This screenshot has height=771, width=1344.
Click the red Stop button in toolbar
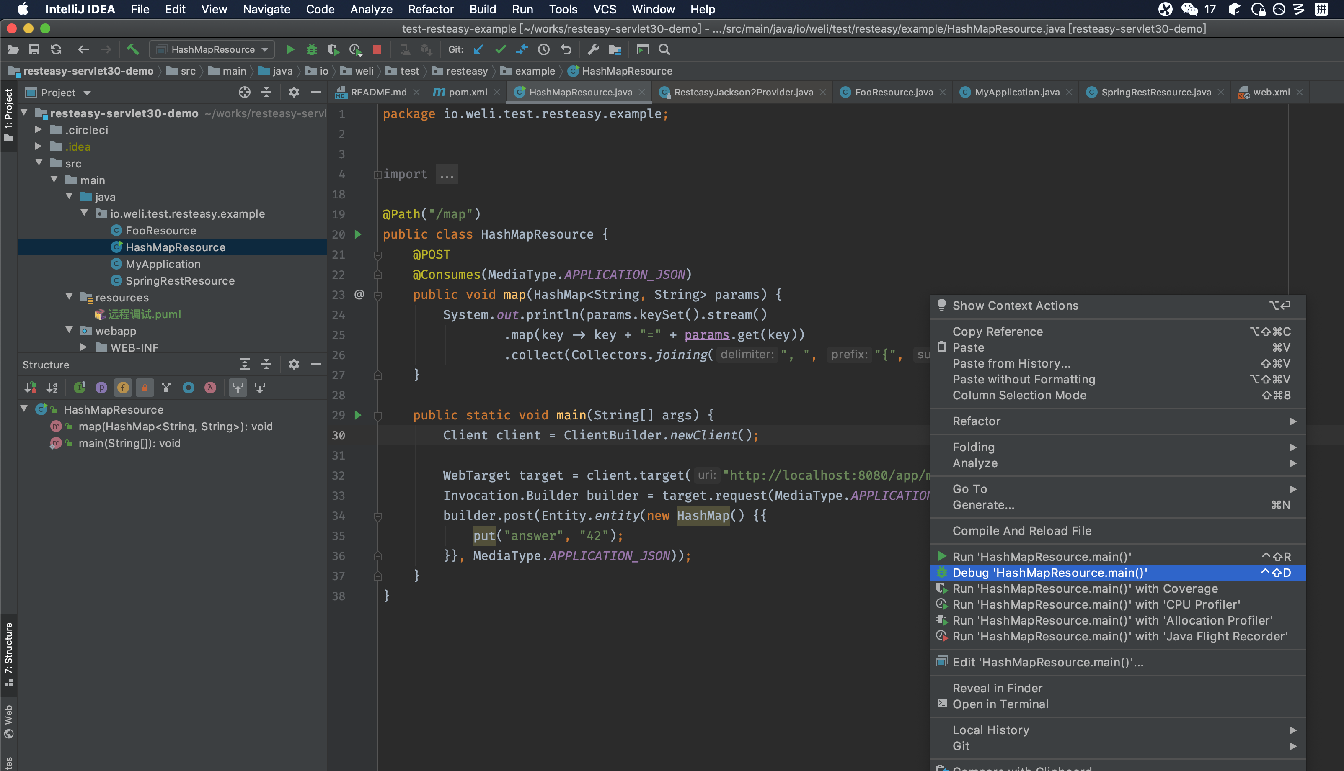click(377, 49)
